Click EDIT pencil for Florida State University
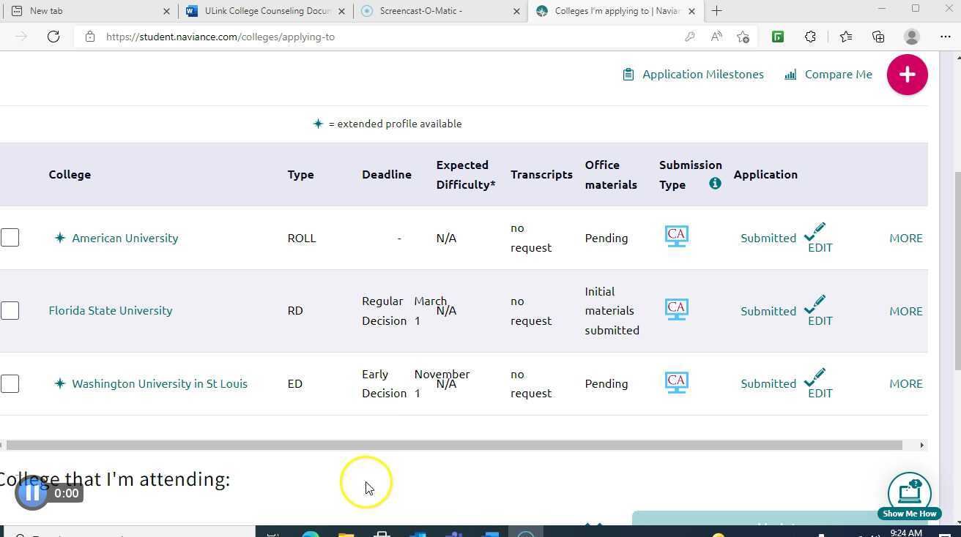 click(x=819, y=312)
